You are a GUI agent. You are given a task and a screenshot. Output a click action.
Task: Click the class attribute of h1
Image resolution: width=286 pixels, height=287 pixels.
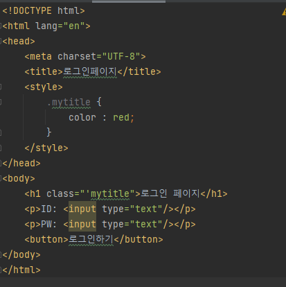point(60,194)
